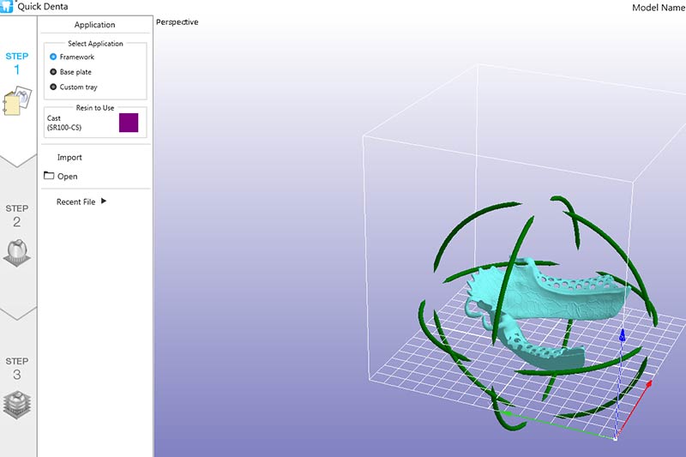Open the Perspective view selector
The width and height of the screenshot is (686, 457).
[177, 22]
